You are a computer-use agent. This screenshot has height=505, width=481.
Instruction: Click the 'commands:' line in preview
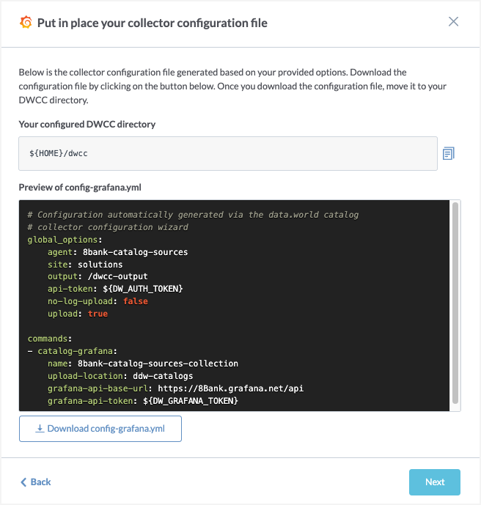click(x=50, y=339)
